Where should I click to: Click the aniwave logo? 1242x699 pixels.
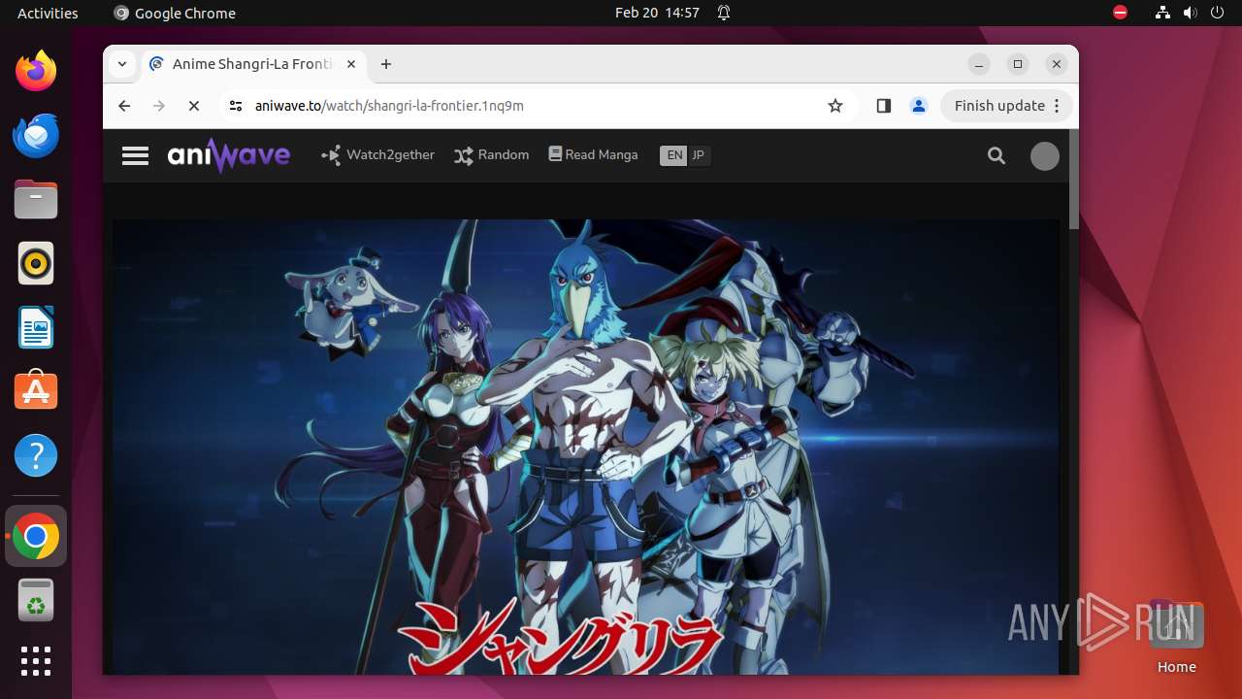(228, 155)
